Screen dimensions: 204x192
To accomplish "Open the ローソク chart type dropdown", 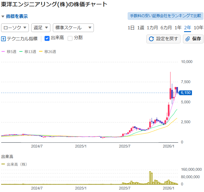I will click(15, 28).
